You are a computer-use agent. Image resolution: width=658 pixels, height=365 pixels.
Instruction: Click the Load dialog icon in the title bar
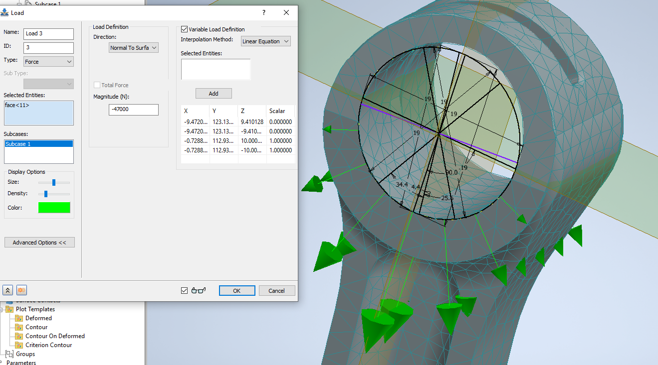(5, 12)
